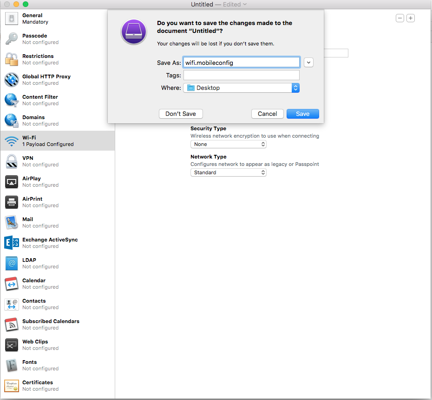The height and width of the screenshot is (400, 432).
Task: Open the Global HTTP Proxy icon
Action: tap(12, 80)
